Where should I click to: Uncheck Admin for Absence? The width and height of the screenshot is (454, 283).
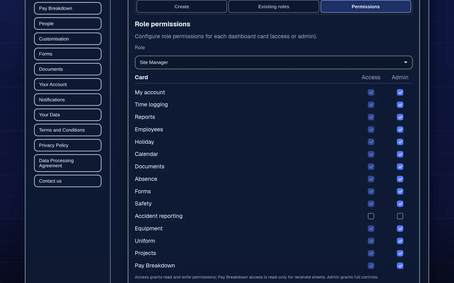pos(400,179)
